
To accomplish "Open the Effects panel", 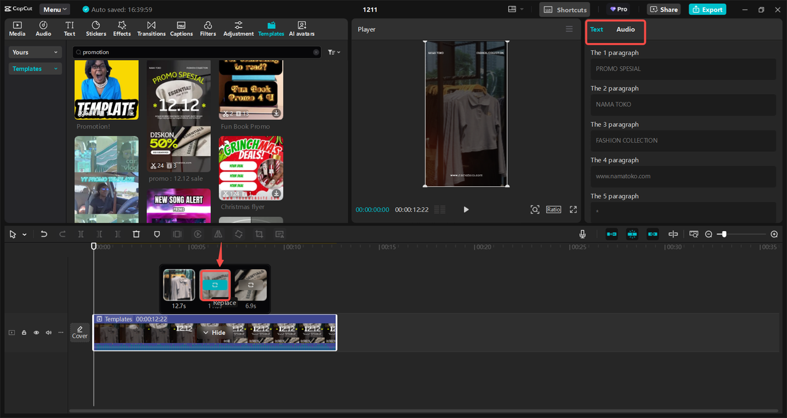I will [122, 28].
